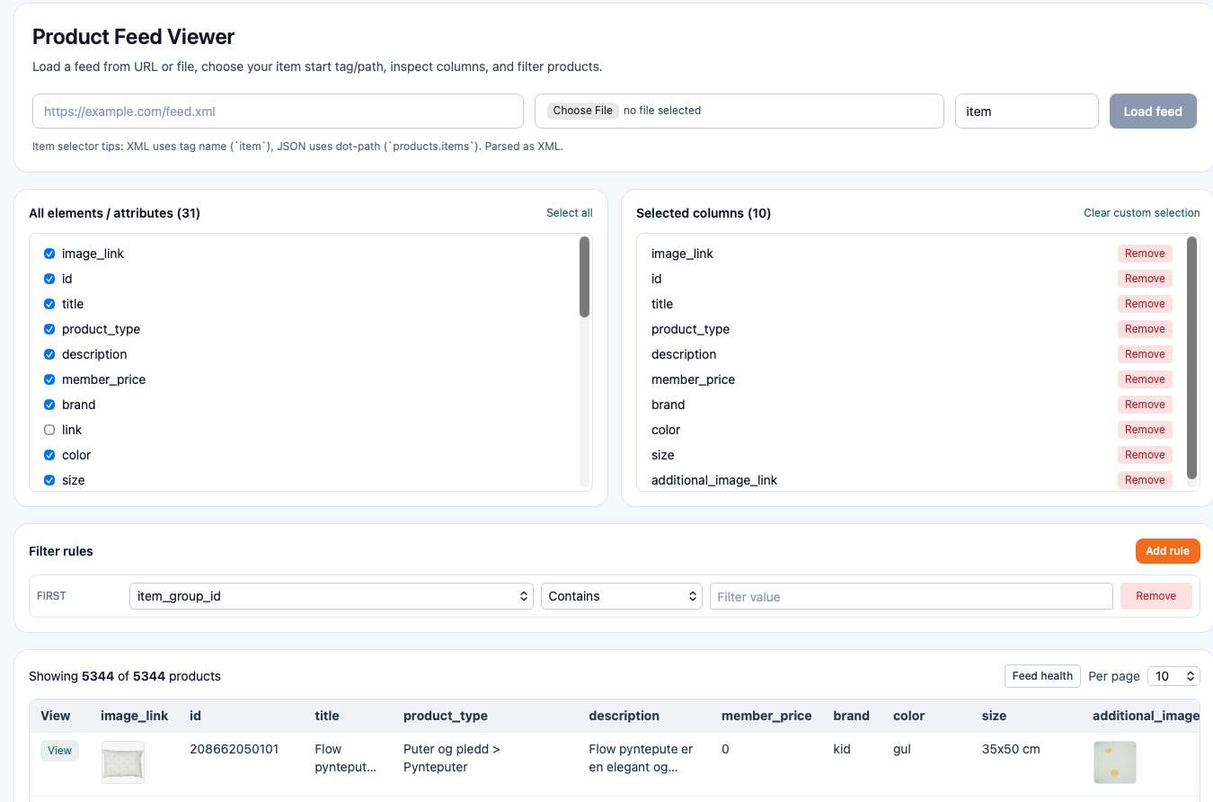Click the title column header

tap(327, 716)
